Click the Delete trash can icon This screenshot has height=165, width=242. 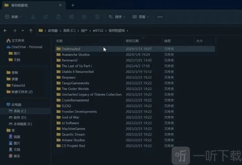[x=97, y=17]
